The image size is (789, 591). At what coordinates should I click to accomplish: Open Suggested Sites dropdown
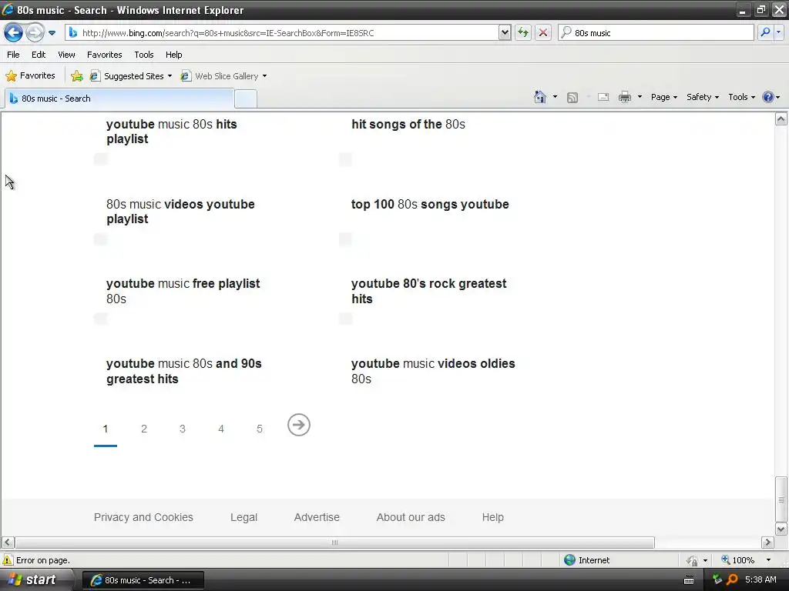[131, 76]
